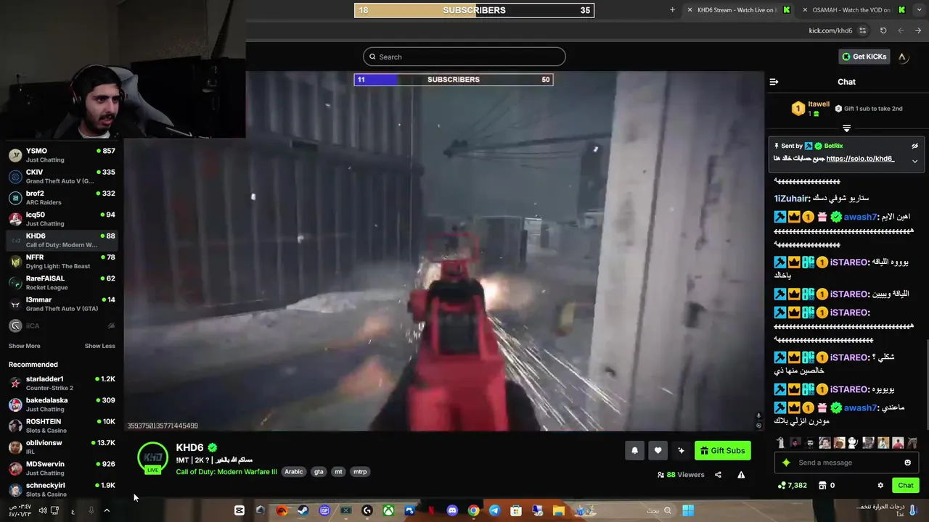The width and height of the screenshot is (929, 522).
Task: Send message with Chat button
Action: [905, 485]
